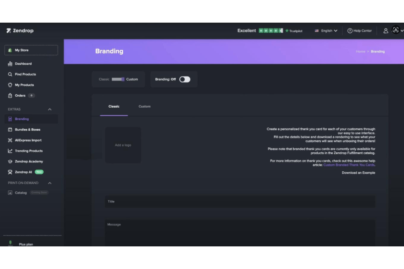Click Download an Example
Viewport: 404px width, 269px height.
point(358,173)
